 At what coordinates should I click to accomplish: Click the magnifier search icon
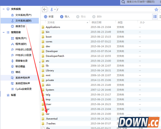point(123,2)
